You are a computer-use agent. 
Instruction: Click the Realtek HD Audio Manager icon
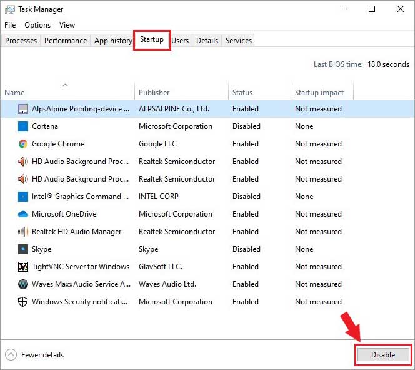tap(23, 232)
